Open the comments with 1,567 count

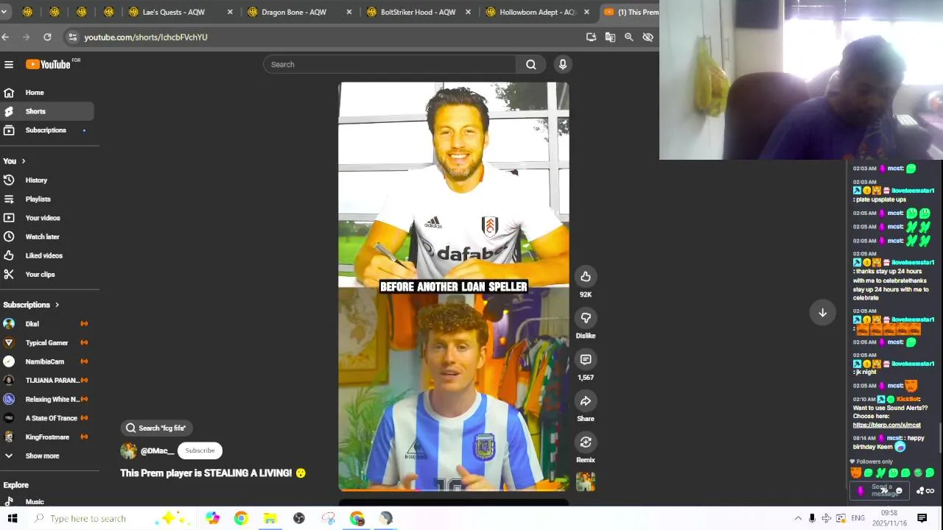pyautogui.click(x=586, y=359)
